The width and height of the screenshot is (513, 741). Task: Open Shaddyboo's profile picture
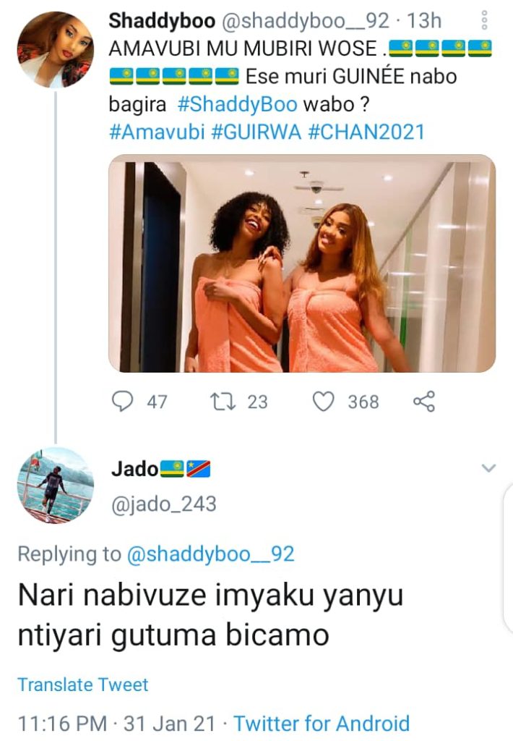[x=55, y=50]
